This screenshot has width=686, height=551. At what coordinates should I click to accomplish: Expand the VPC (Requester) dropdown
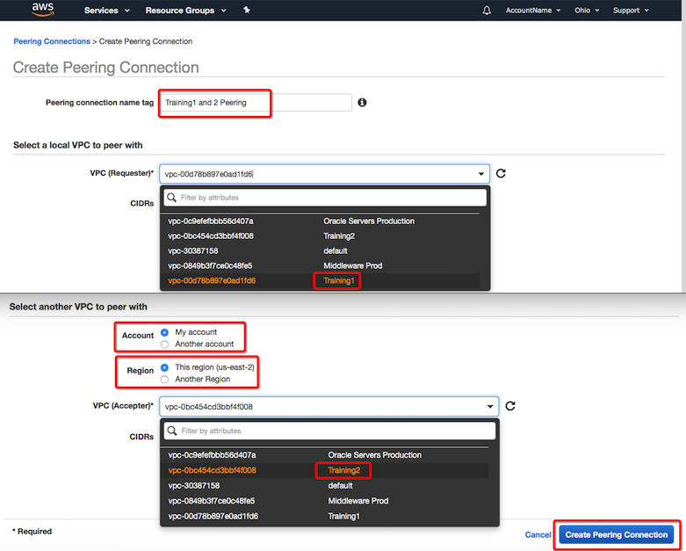click(x=480, y=174)
